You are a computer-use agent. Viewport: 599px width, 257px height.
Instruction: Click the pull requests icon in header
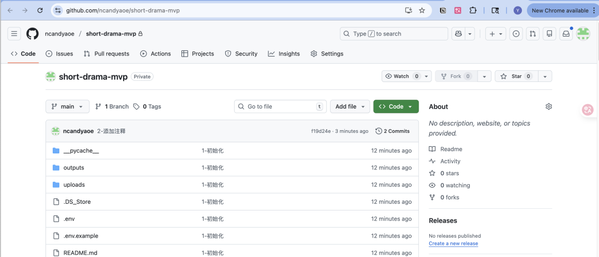point(532,34)
